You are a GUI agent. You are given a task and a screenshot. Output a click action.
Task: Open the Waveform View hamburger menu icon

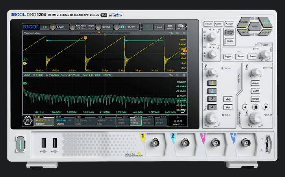pos(177,33)
